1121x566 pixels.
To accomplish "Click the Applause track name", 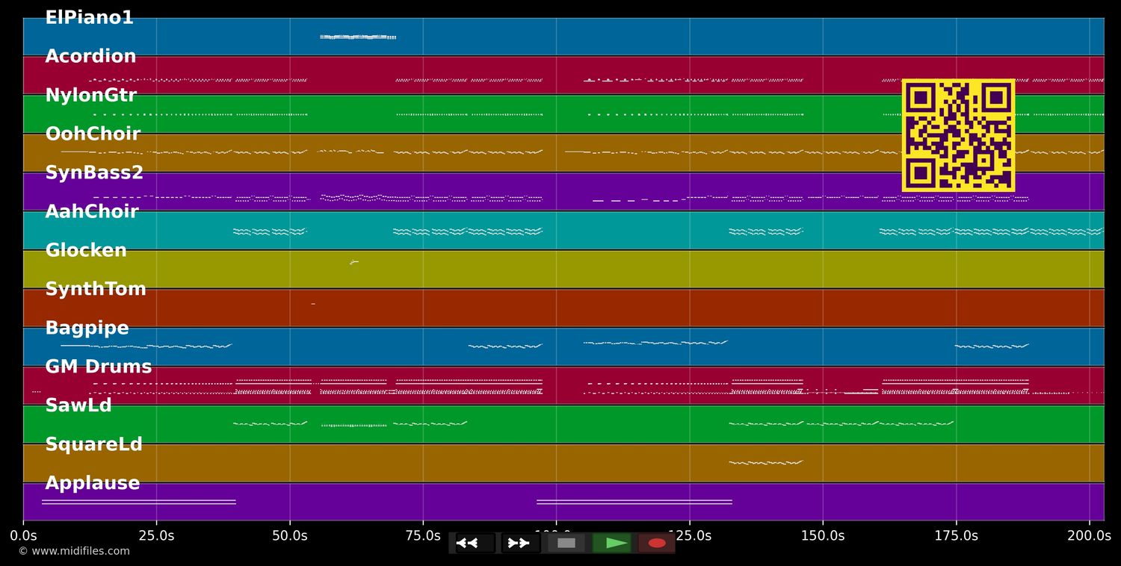I will 92,484.
